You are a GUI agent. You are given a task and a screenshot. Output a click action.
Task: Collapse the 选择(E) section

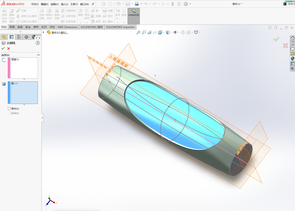pos(38,55)
